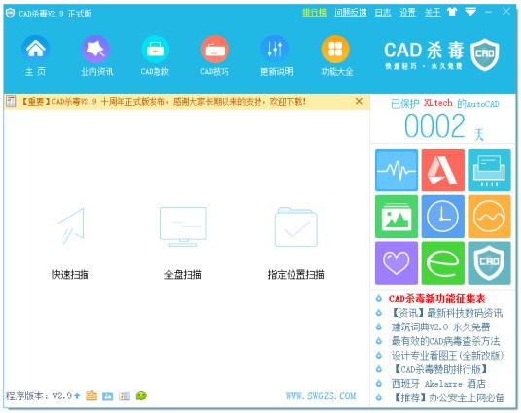
Task: Click the CAD shield tile
Action: pyautogui.click(x=489, y=262)
